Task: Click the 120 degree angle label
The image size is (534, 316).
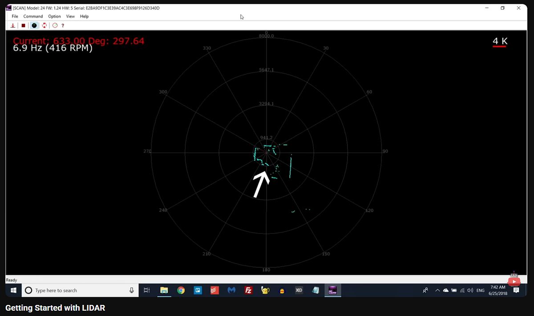Action: click(369, 210)
